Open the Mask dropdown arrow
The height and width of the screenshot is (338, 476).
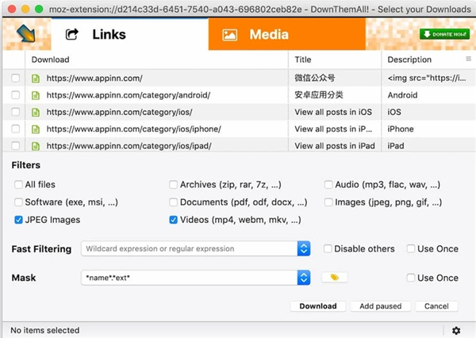pos(303,278)
